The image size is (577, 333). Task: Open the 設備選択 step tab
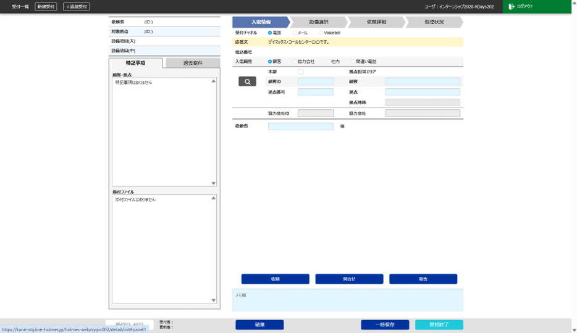(319, 22)
